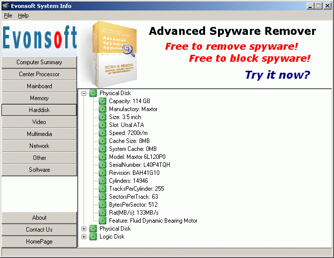Screen dimensions: 334x258
Task: Go to the Mainboard section
Action: [39, 86]
